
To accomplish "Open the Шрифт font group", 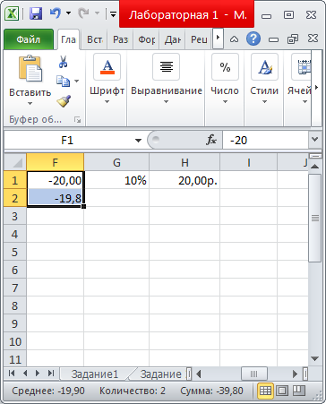I will 107,79.
